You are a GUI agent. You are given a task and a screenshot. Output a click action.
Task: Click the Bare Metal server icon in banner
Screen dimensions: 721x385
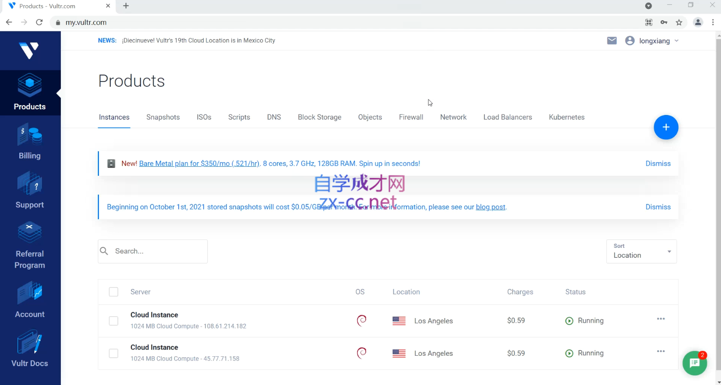point(111,164)
